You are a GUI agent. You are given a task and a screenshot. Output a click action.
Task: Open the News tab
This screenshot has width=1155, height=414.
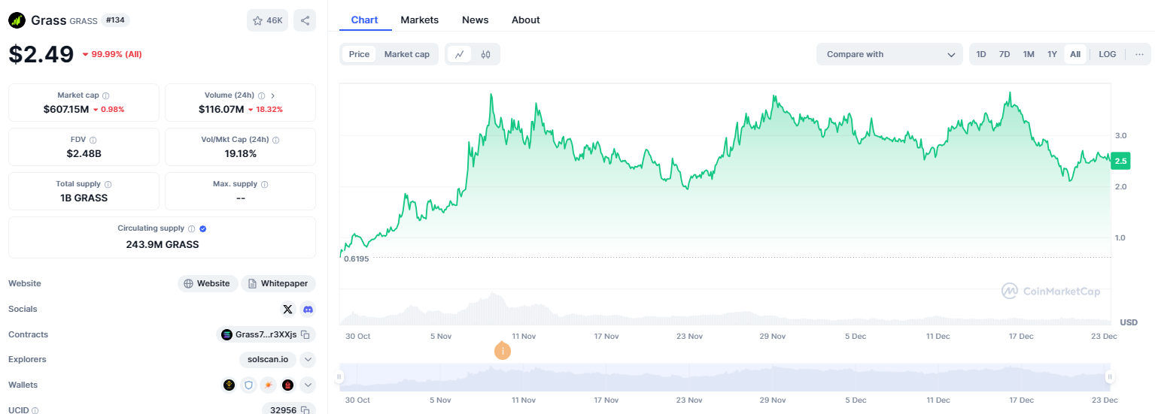475,20
